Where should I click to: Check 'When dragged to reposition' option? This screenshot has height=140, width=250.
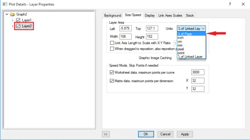(x=112, y=49)
